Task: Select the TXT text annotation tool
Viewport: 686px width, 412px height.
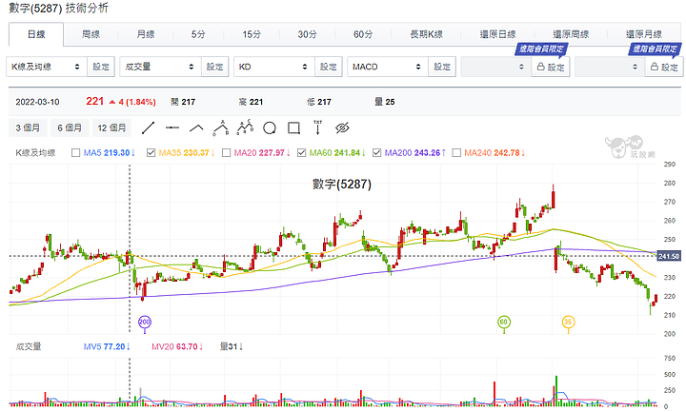Action: pos(317,128)
